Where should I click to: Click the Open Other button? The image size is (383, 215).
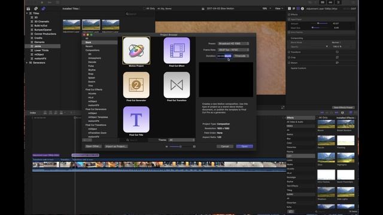click(x=93, y=146)
